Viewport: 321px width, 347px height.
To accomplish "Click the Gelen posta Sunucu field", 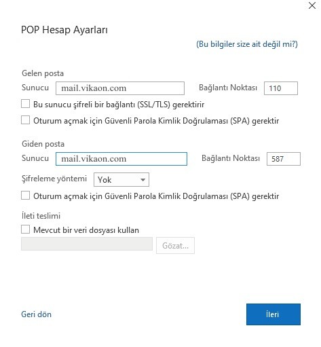I will coord(120,88).
